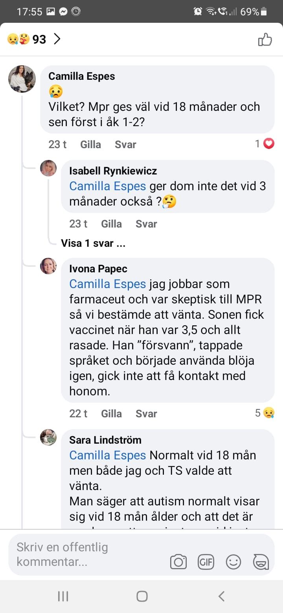Focus the "Skriv en offentlig kommentar" field
Viewport: 283px width, 613px height.
pos(86,554)
